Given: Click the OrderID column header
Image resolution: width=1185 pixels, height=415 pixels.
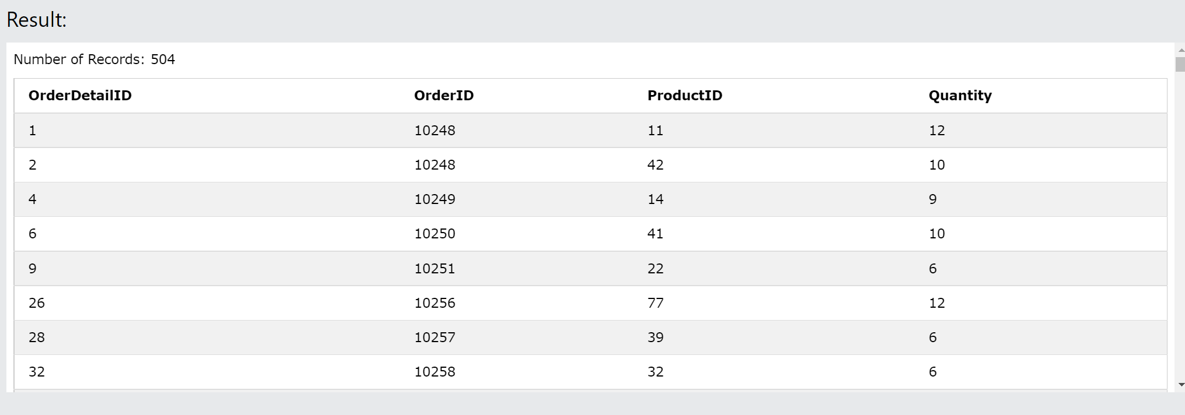Looking at the screenshot, I should 444,96.
